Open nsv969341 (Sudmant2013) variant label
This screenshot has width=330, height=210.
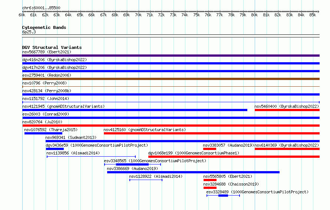pyautogui.click(x=71, y=137)
